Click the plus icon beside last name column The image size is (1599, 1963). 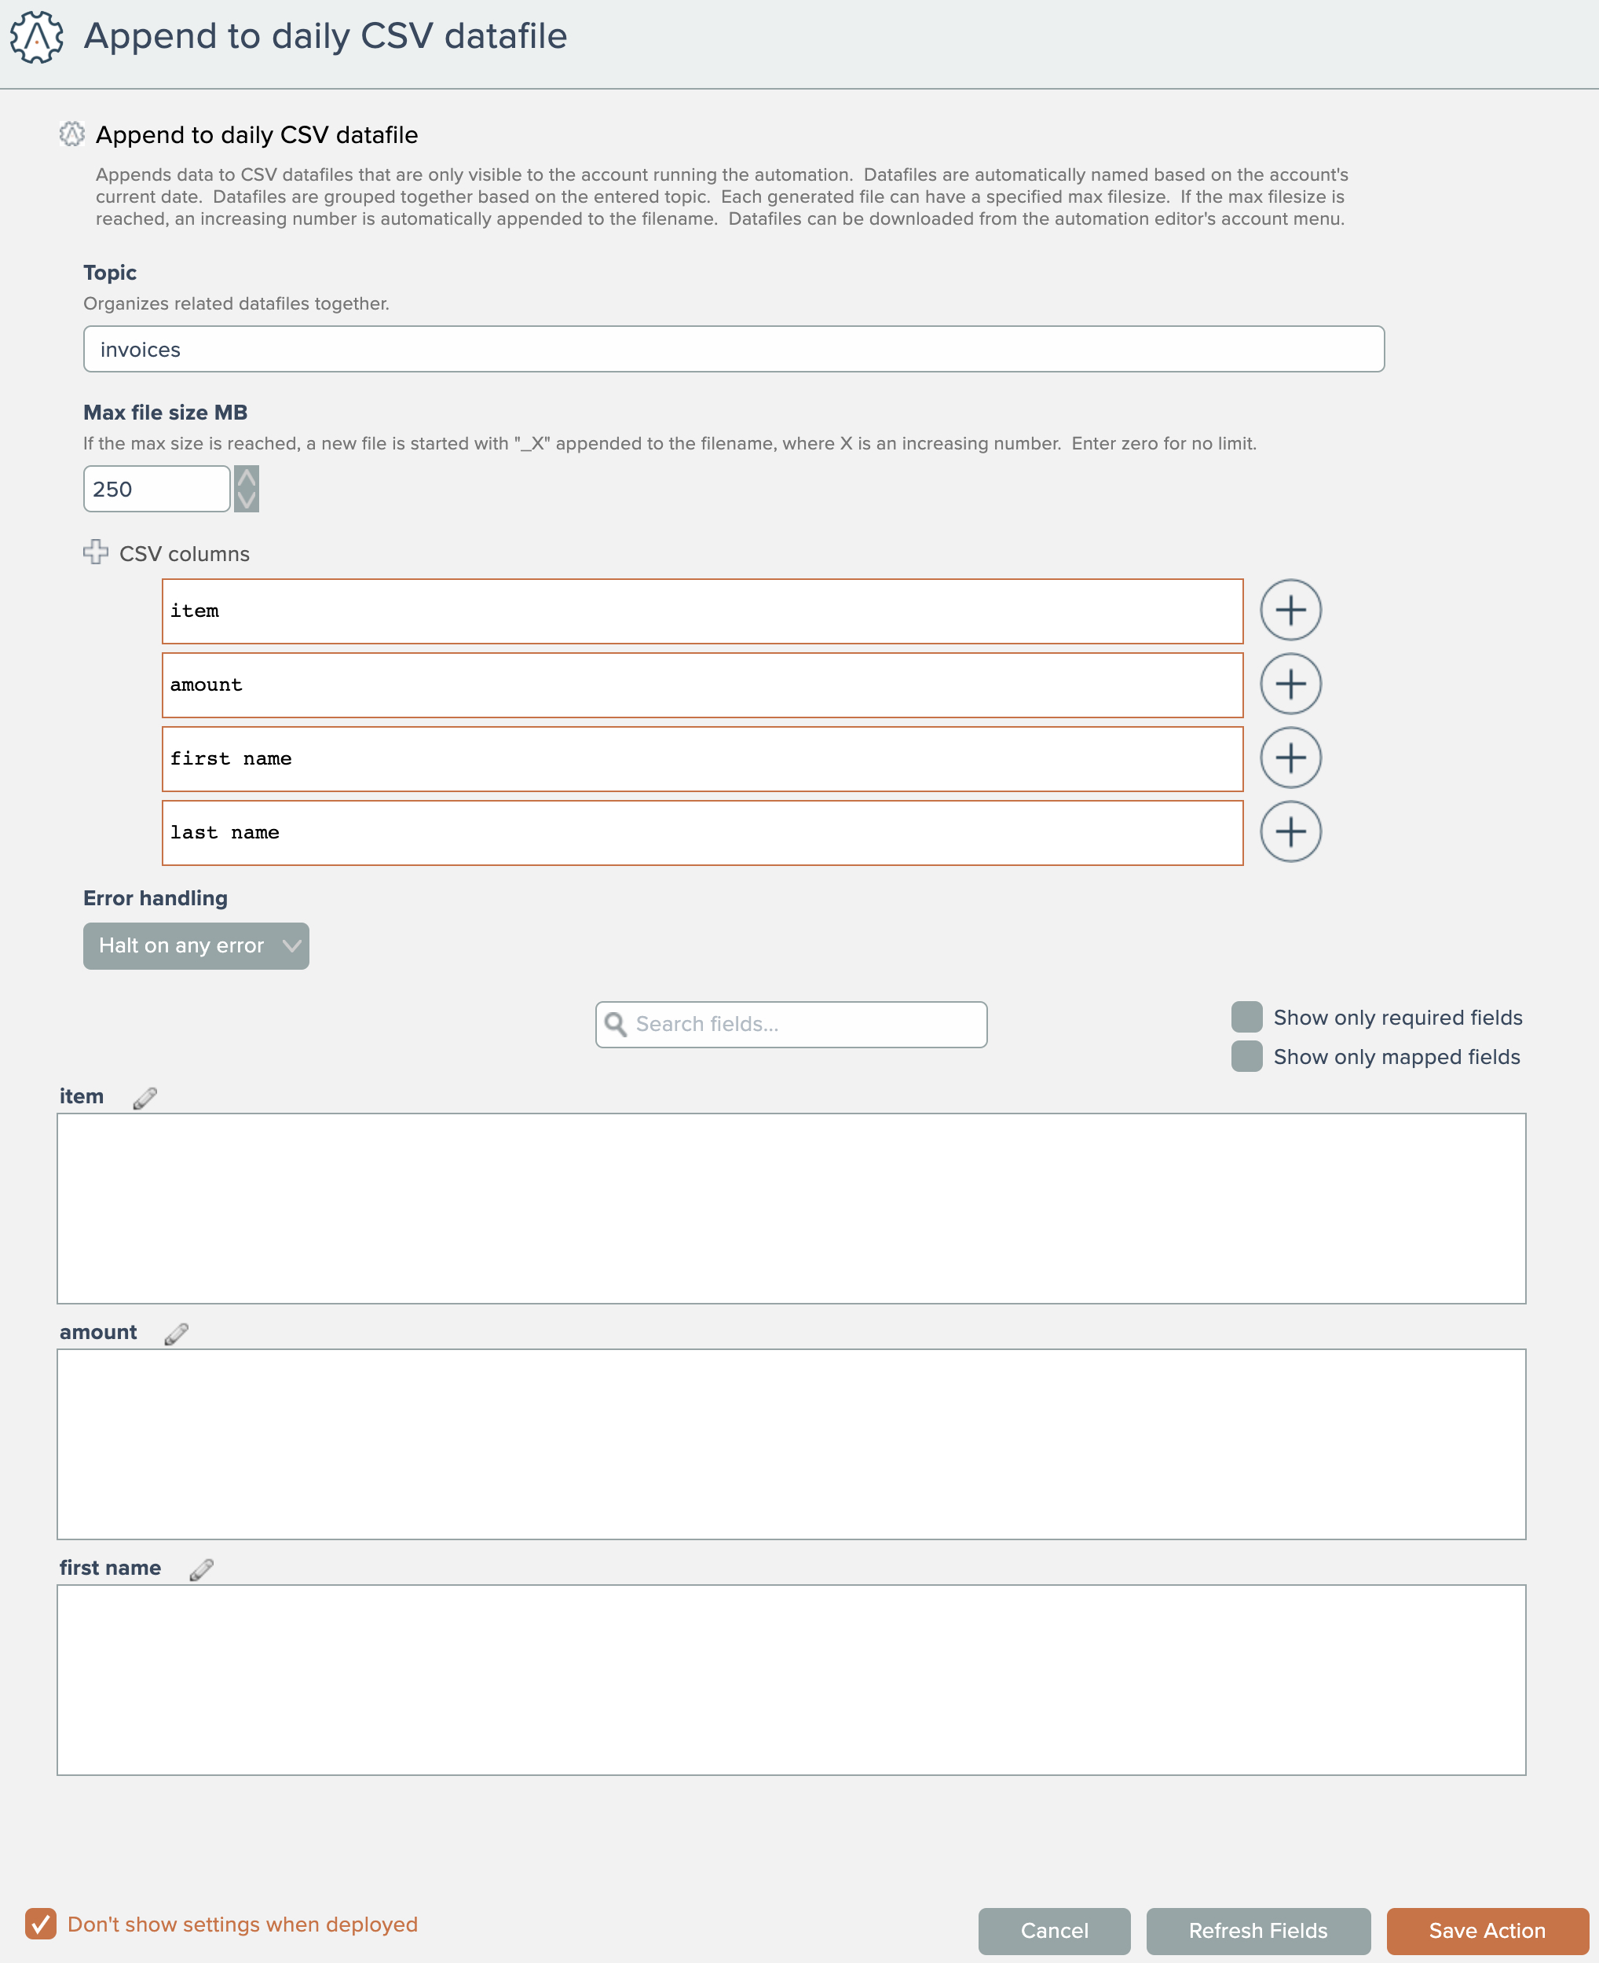[1290, 831]
